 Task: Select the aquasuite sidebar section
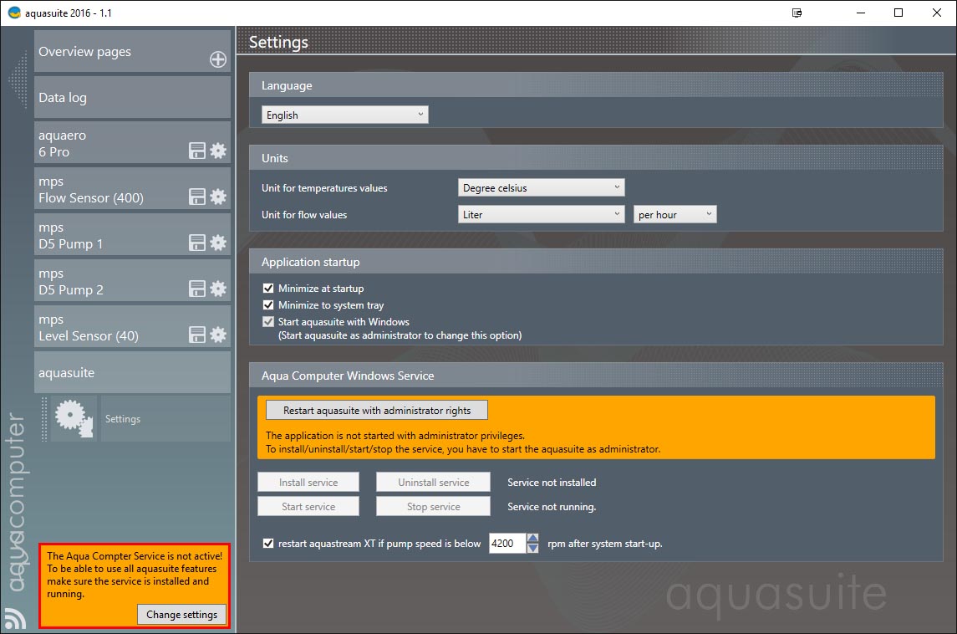(x=132, y=373)
